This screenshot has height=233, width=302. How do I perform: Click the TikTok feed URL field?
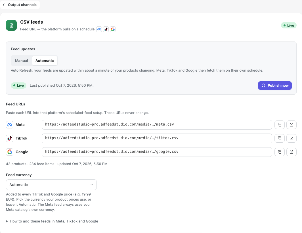point(157,138)
